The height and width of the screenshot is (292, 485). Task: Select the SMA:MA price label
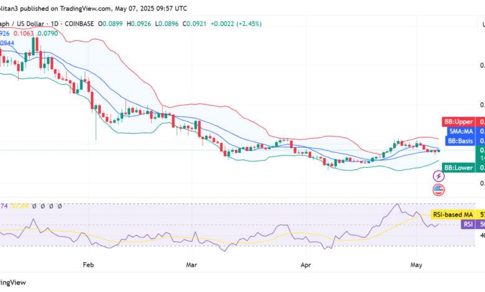(461, 131)
